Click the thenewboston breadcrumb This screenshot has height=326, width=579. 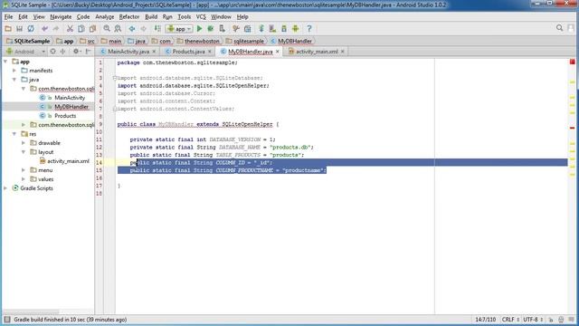coord(198,41)
